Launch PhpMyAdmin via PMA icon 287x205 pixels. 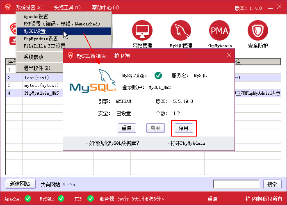[x=219, y=30]
